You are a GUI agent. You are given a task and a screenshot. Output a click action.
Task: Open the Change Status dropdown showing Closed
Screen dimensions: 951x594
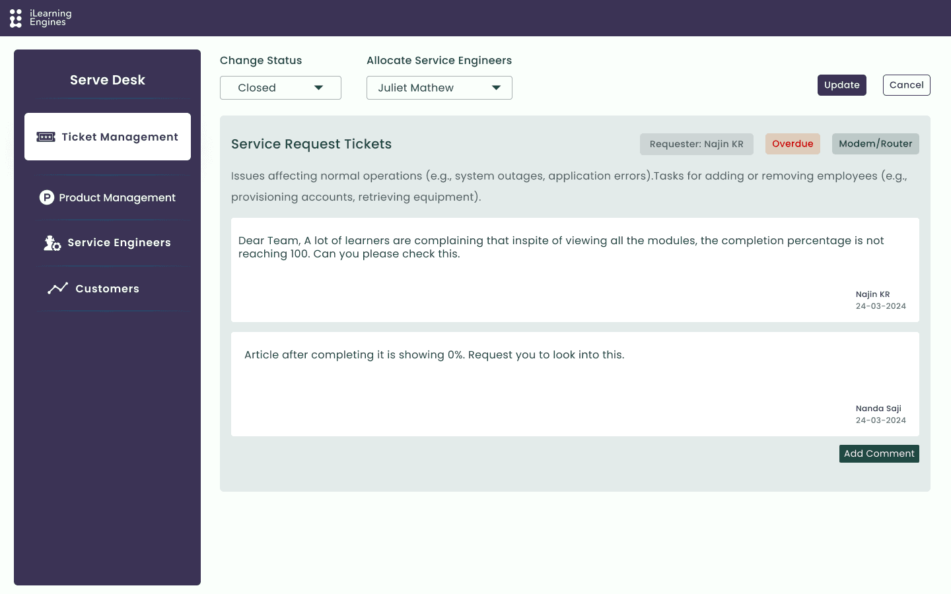281,88
